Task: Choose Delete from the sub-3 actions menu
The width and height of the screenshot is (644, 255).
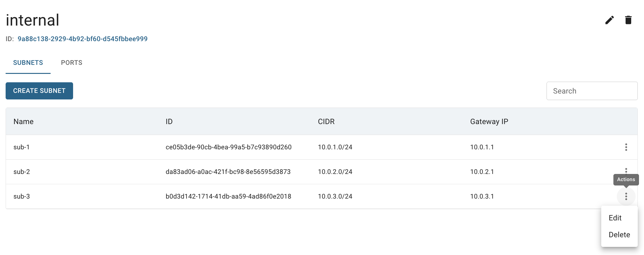Action: click(619, 235)
